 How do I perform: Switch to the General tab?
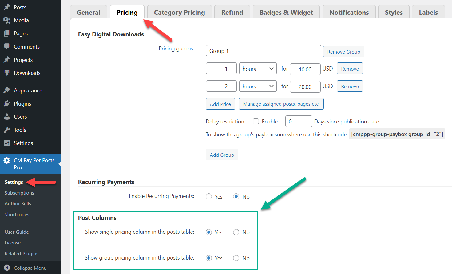89,12
